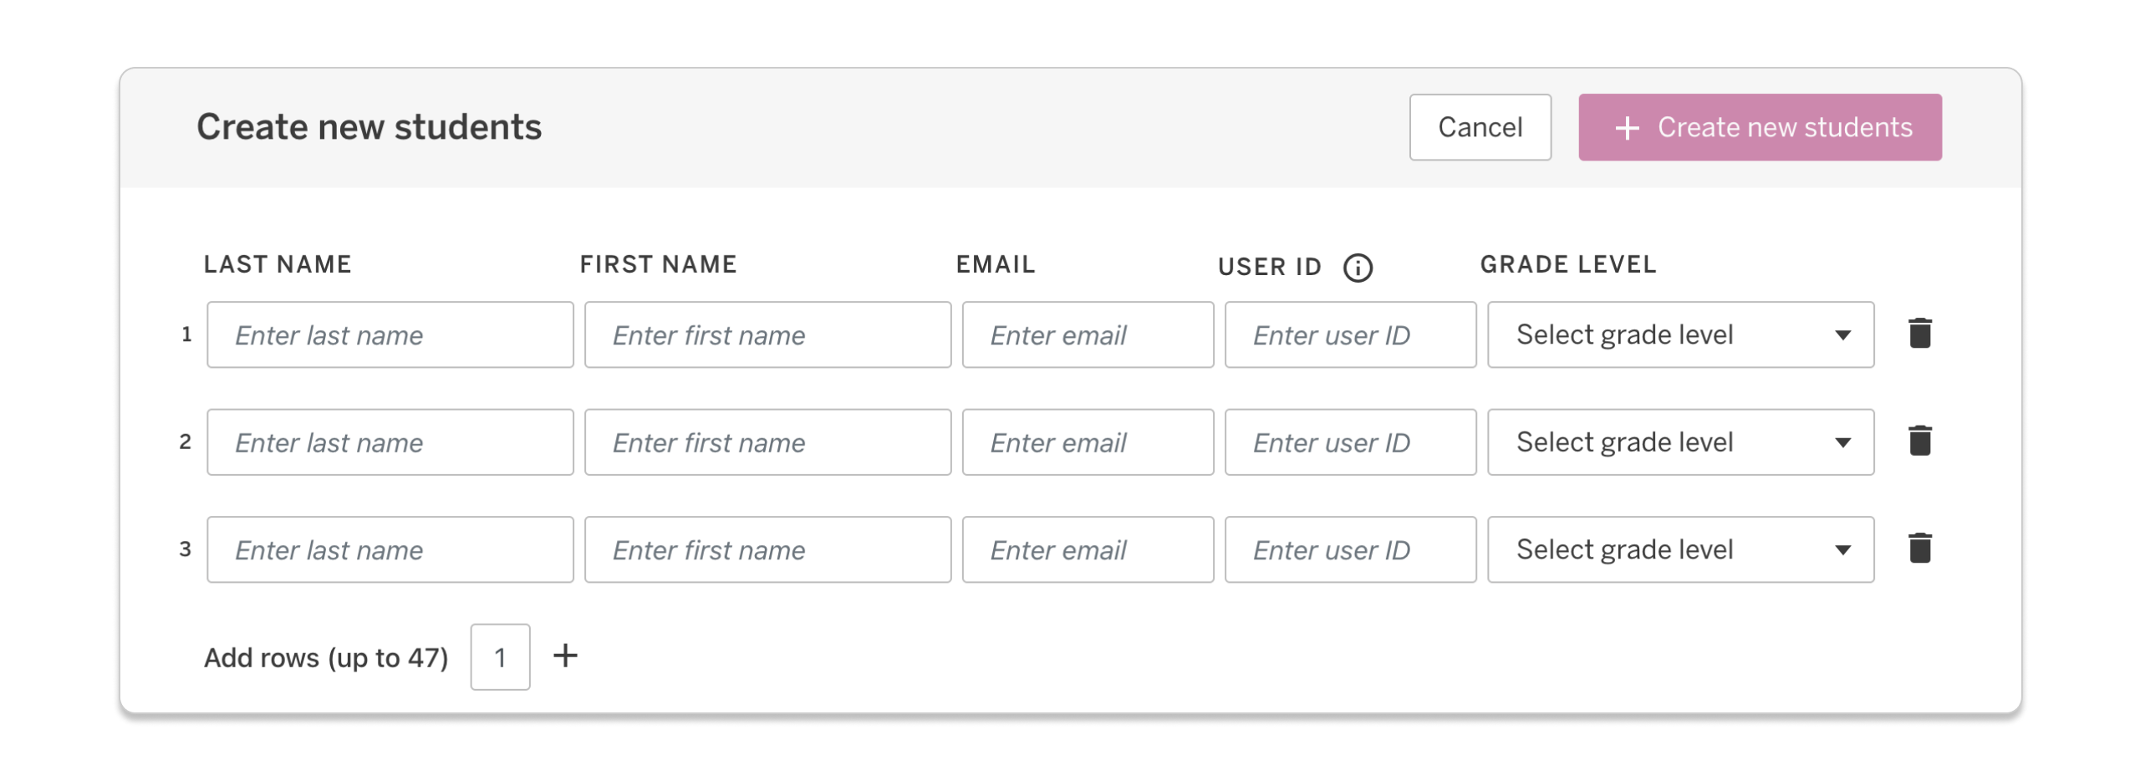This screenshot has height=781, width=2140.
Task: Delete row 1 using its trash icon
Action: [x=1919, y=333]
